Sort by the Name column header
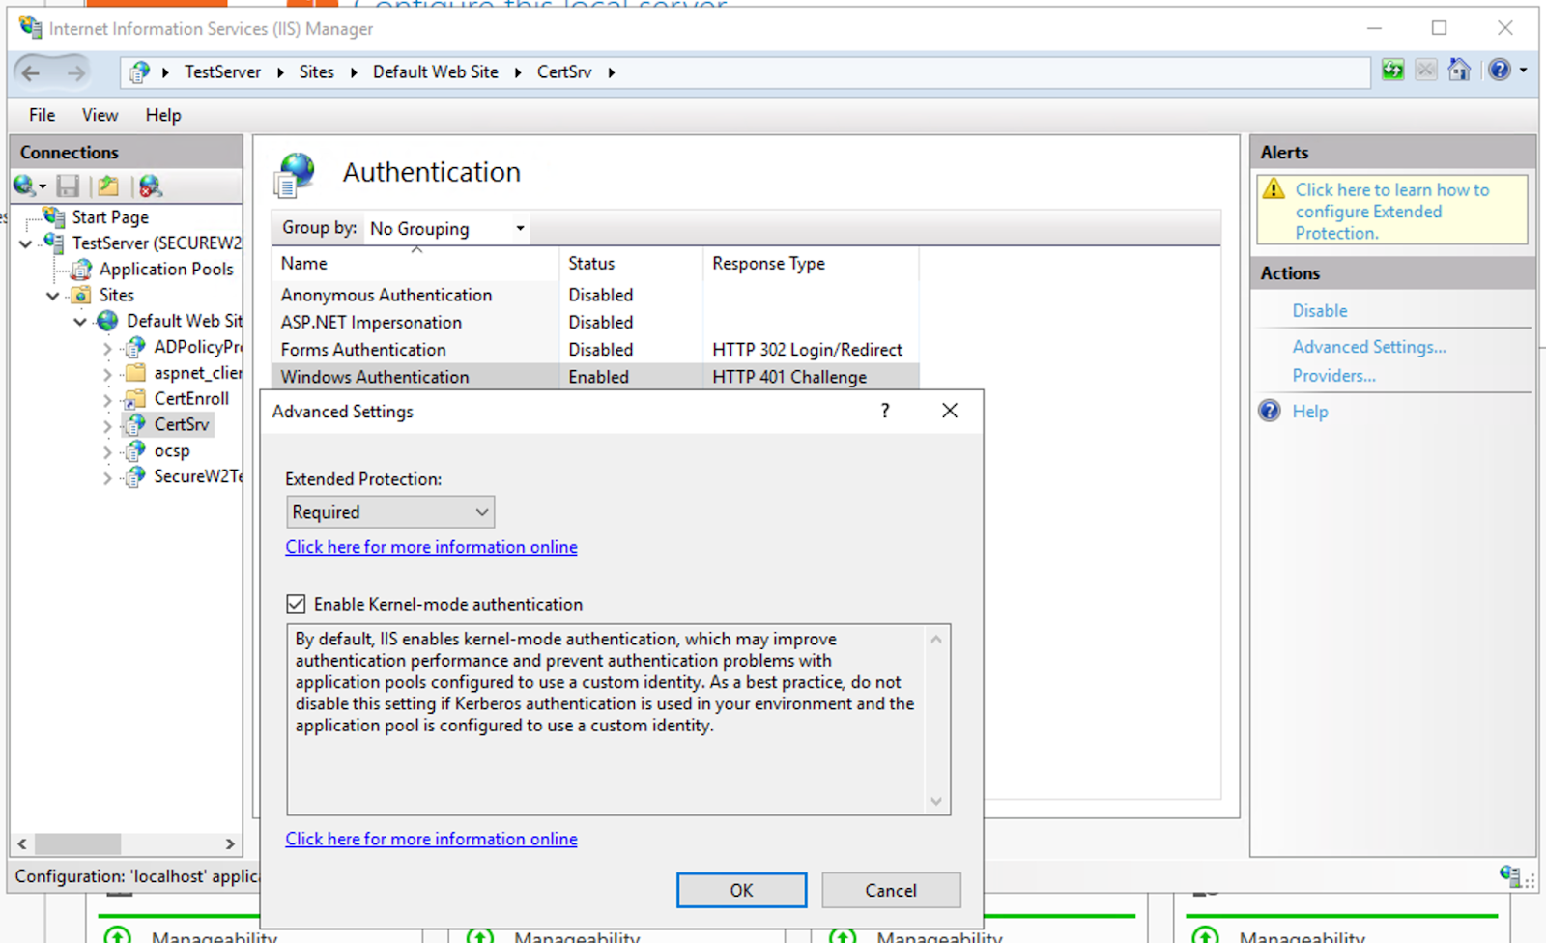The width and height of the screenshot is (1546, 943). click(x=415, y=264)
